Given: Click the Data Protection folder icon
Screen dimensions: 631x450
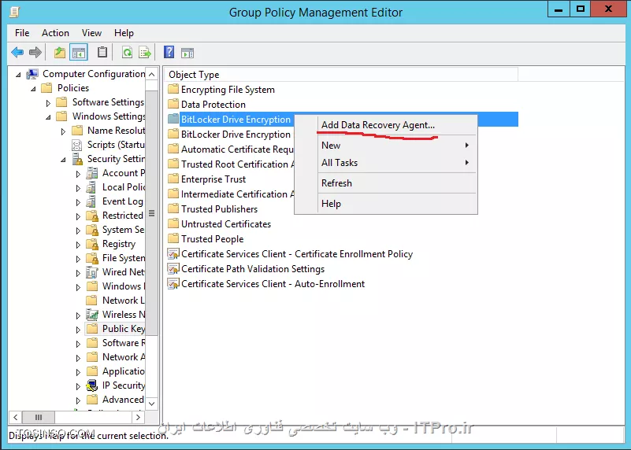Looking at the screenshot, I should point(173,104).
